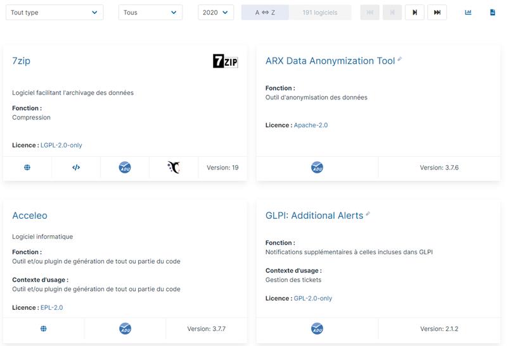Viewport: 507px width, 346px height.
Task: Open the 'Tout type' dropdown
Action: click(55, 12)
